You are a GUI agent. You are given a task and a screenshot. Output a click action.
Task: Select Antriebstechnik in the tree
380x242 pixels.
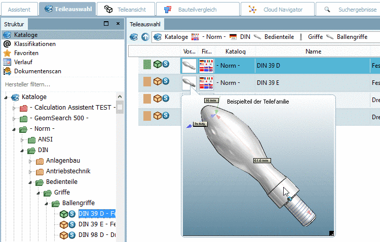68,171
